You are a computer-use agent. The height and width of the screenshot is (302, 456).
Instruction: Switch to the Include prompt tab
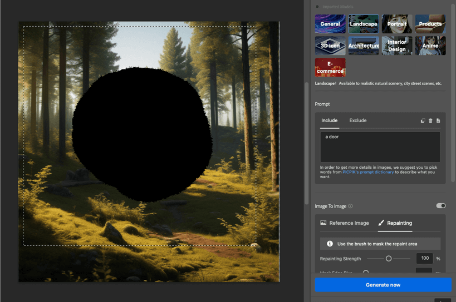pyautogui.click(x=329, y=120)
